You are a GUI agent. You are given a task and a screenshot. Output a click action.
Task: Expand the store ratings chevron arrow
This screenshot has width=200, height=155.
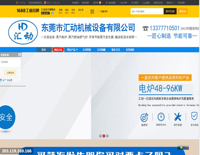coord(88,12)
